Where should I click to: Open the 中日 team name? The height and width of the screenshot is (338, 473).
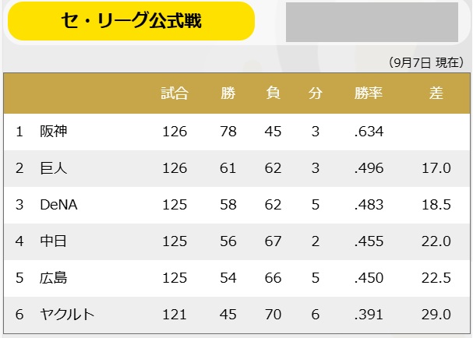click(54, 241)
